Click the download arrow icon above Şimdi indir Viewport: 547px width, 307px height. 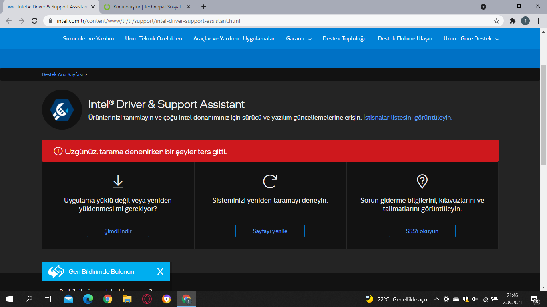click(x=118, y=181)
